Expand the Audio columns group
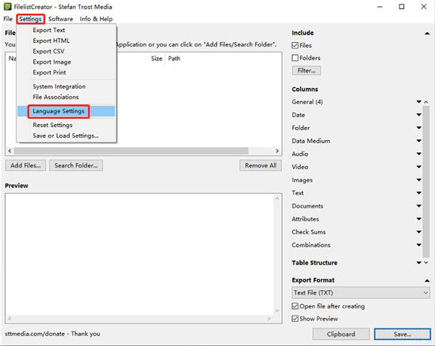 [x=419, y=155]
